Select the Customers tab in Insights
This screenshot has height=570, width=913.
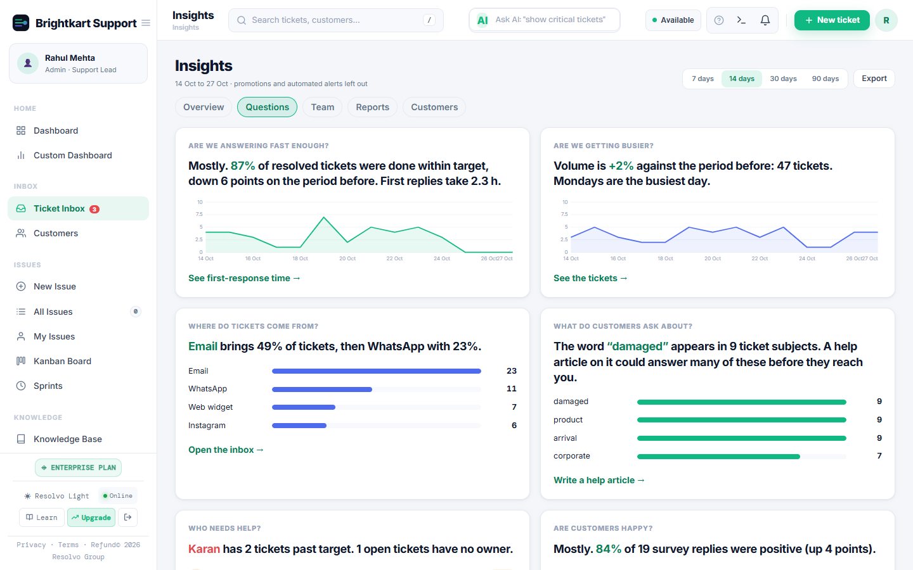point(434,107)
